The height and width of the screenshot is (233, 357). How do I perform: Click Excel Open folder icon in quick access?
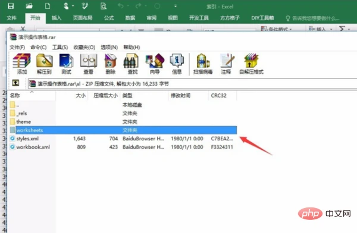pyautogui.click(x=29, y=6)
